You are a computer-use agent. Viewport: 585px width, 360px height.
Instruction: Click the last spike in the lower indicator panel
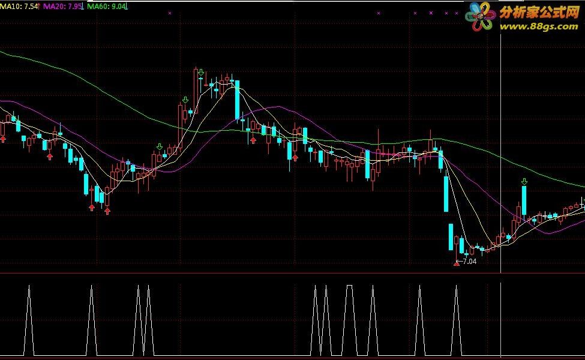click(456, 320)
